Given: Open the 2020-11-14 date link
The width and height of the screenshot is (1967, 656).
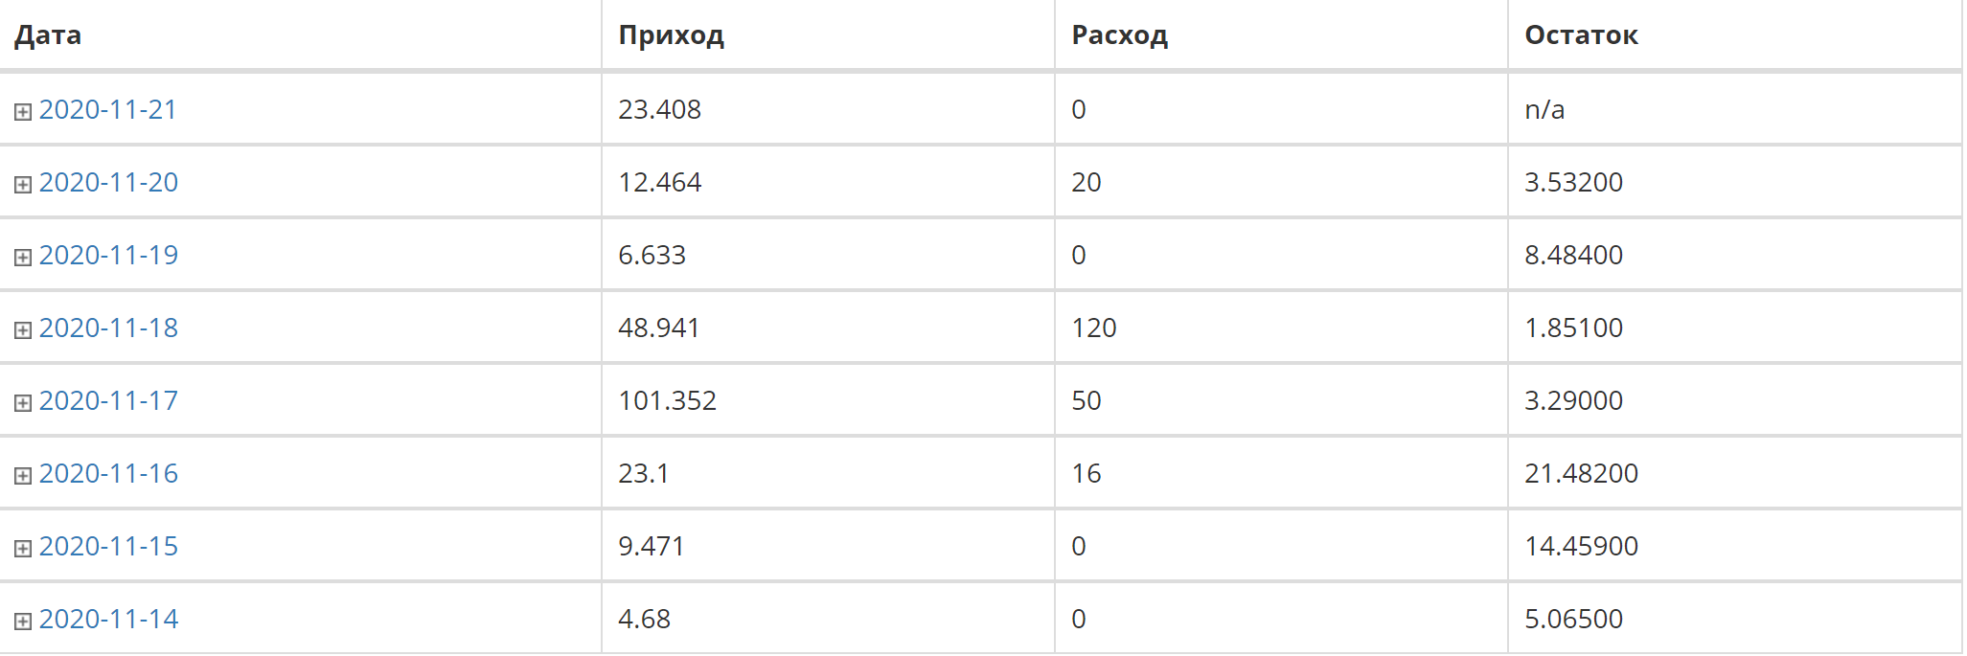Looking at the screenshot, I should (108, 619).
